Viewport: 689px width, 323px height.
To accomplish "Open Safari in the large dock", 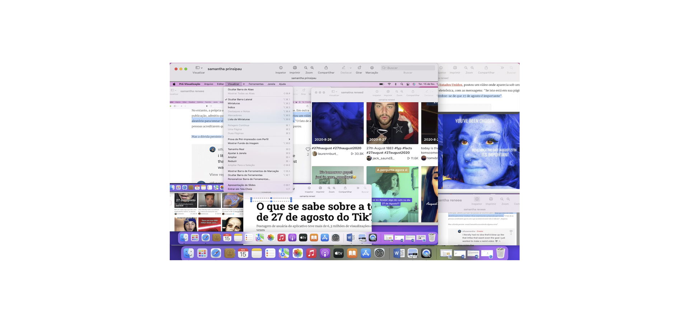I will click(216, 253).
